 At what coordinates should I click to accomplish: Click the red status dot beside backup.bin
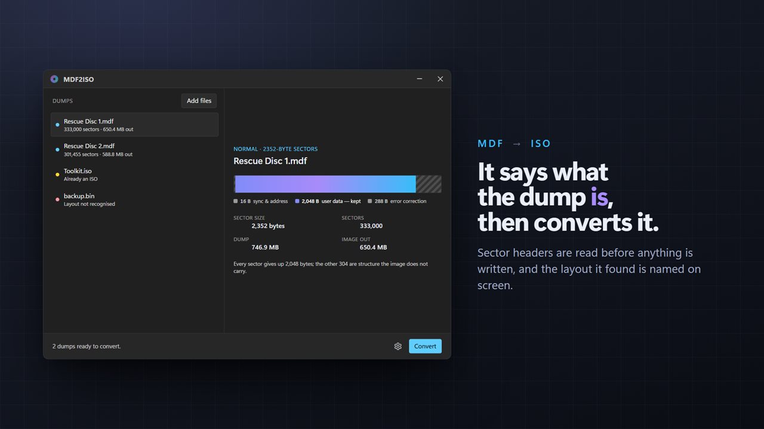coord(57,200)
